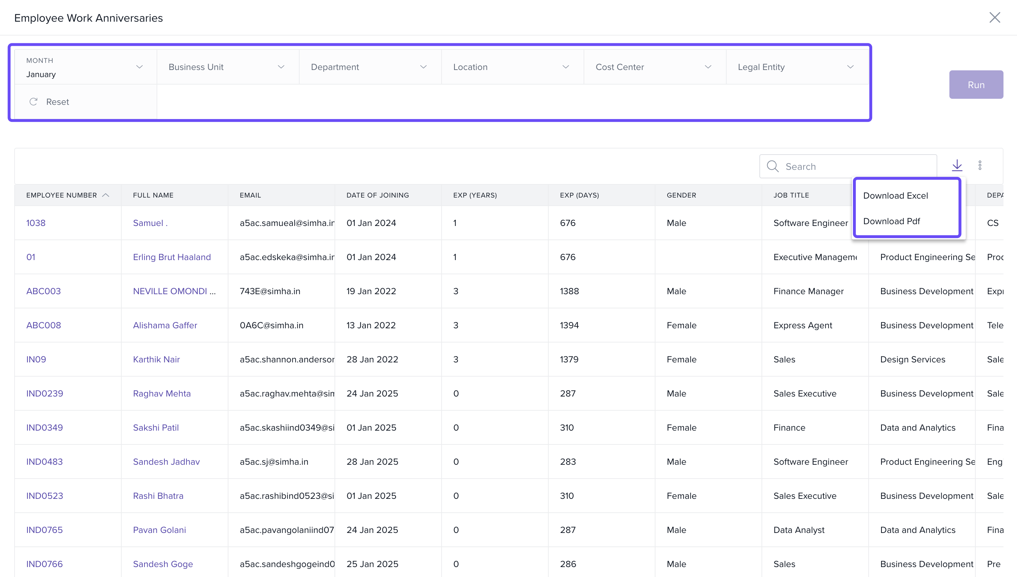Click the search magnifier icon
The height and width of the screenshot is (577, 1017).
pyautogui.click(x=772, y=166)
